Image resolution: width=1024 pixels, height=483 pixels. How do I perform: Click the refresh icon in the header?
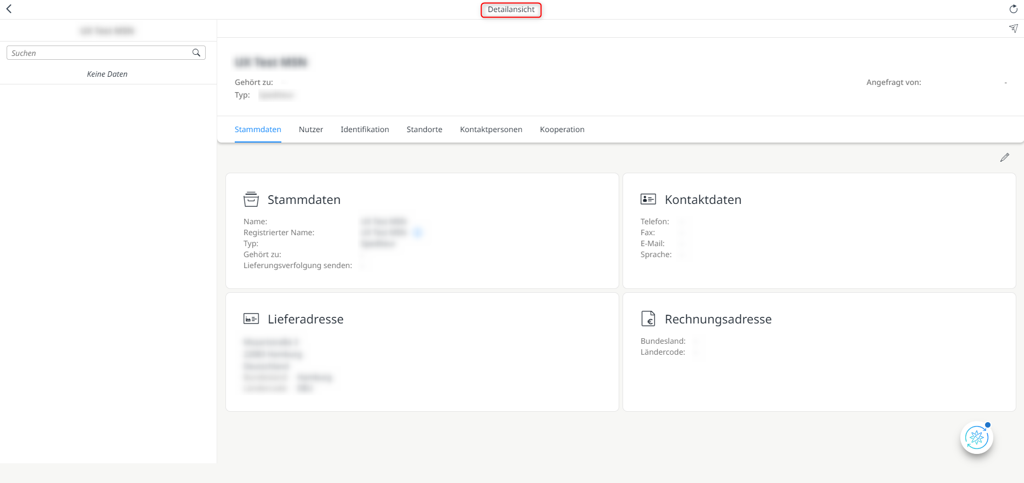(1013, 9)
